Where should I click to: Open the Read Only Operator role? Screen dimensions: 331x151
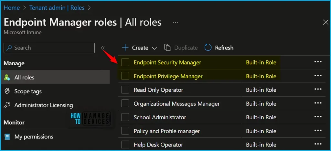coord(158,90)
